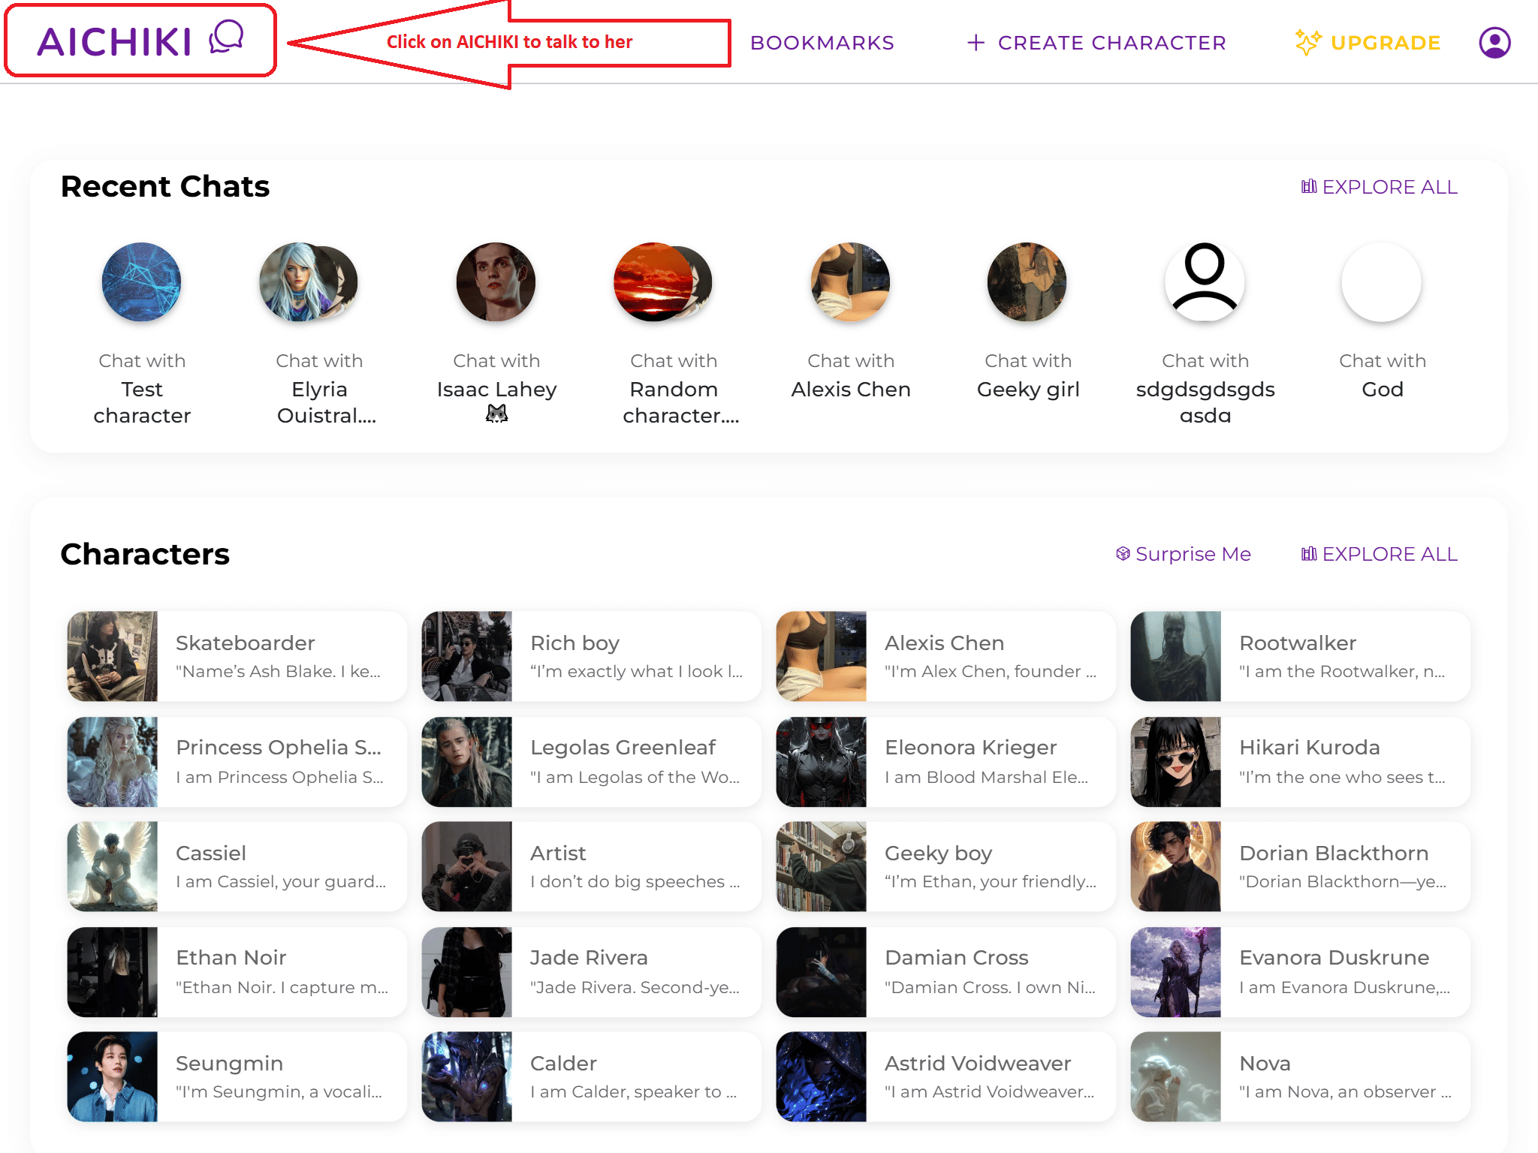
Task: Click the sparkle Upgrade icon
Action: coord(1307,43)
